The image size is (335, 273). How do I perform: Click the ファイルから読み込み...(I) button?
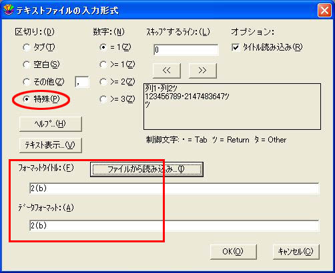[x=147, y=169]
